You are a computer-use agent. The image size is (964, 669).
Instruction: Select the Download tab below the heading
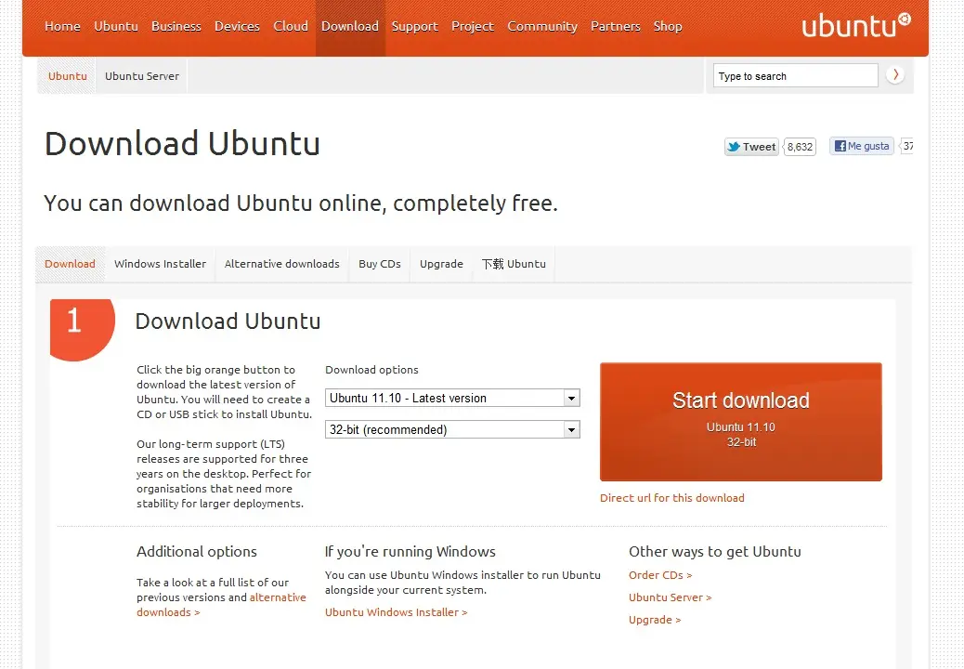70,264
